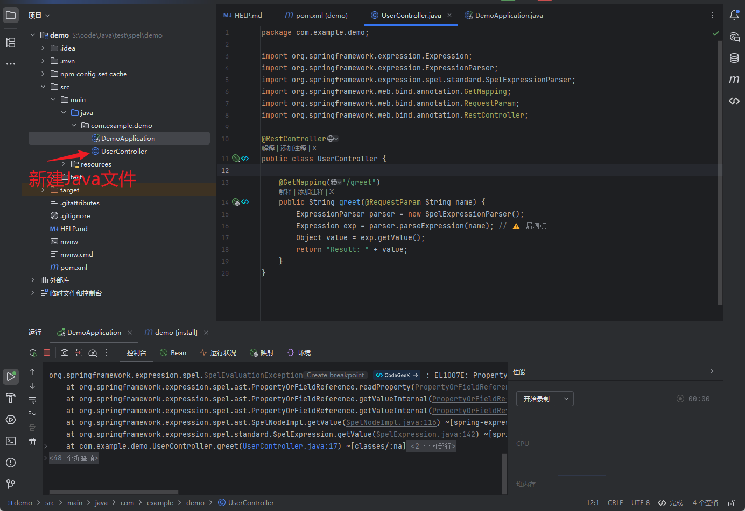Open dropdown arrow next to 开始录制 button

566,399
